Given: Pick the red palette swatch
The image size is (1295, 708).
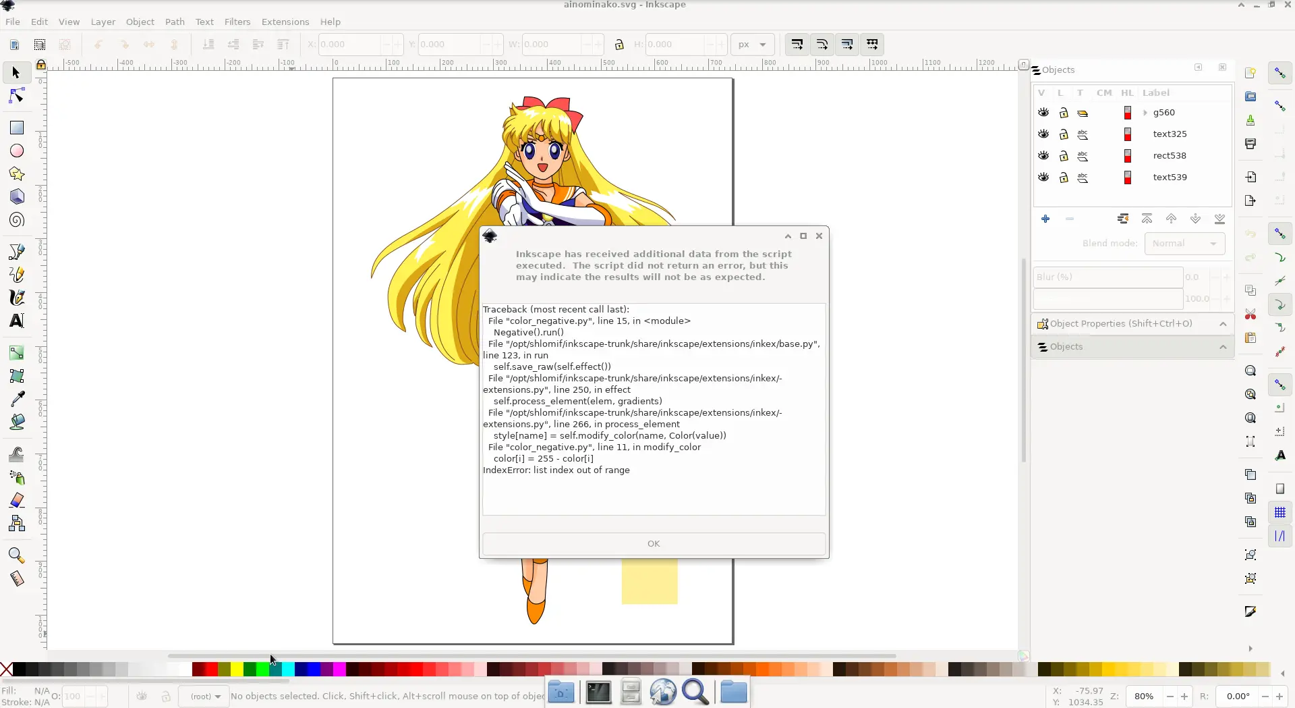Looking at the screenshot, I should (x=211, y=669).
